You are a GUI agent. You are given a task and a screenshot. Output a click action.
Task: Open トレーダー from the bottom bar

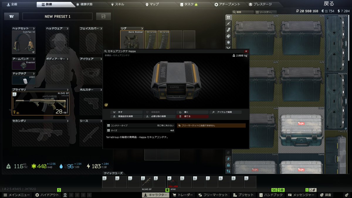click(x=183, y=195)
